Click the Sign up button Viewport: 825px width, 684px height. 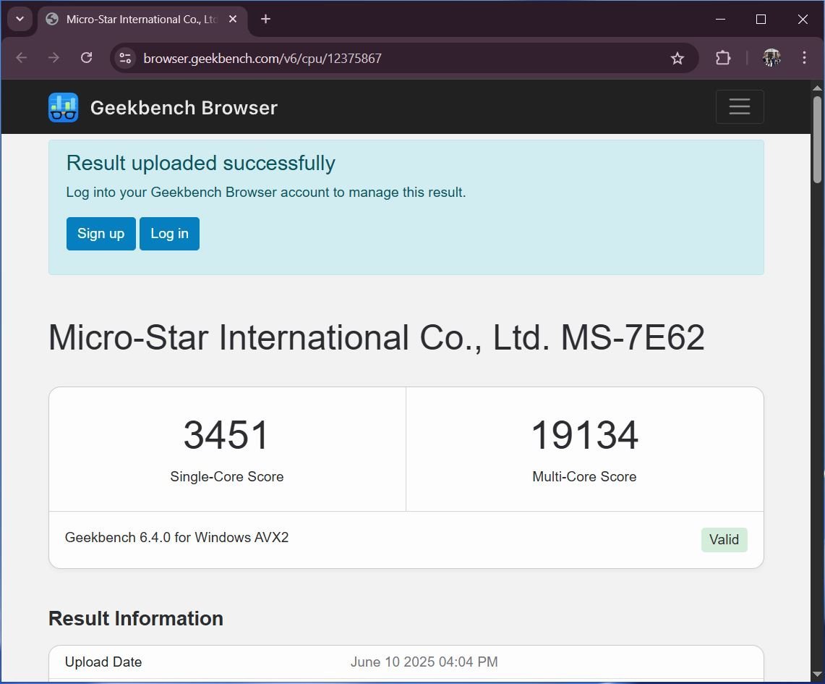pos(101,233)
